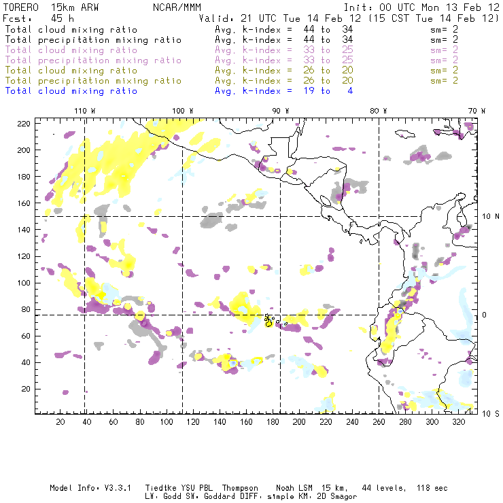Click the 'Tiedtke YSU PBL' footer text
The image size is (503, 503).
pos(179,488)
